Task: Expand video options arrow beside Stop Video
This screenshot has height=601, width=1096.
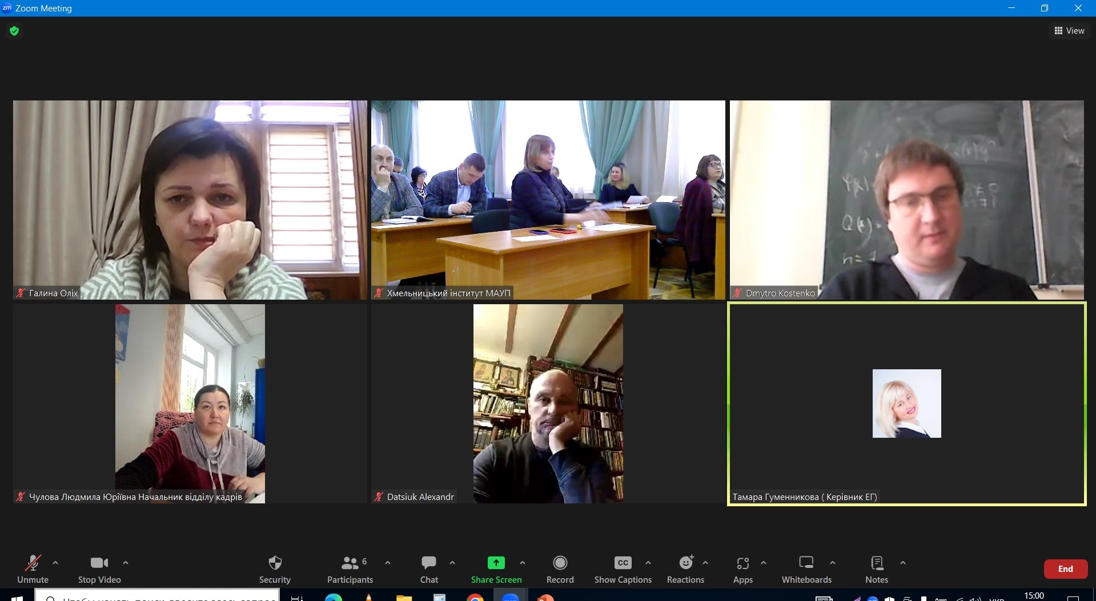Action: 126,563
